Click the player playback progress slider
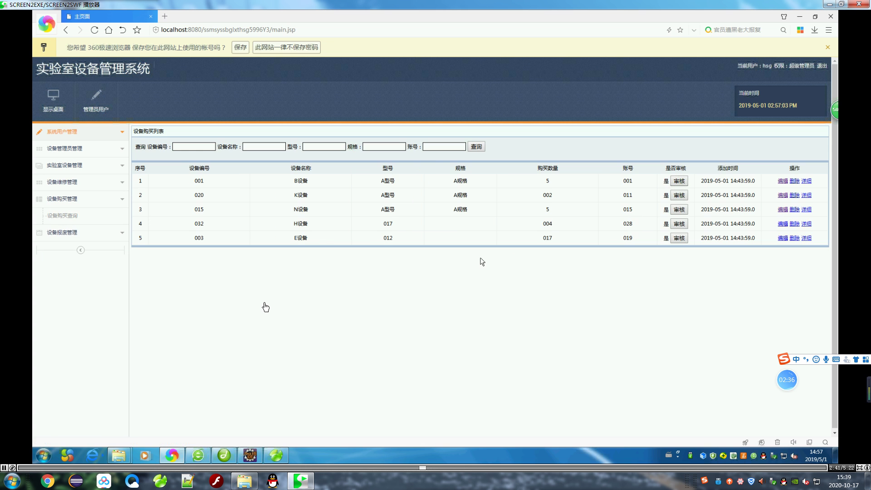This screenshot has width=871, height=490. (x=422, y=468)
